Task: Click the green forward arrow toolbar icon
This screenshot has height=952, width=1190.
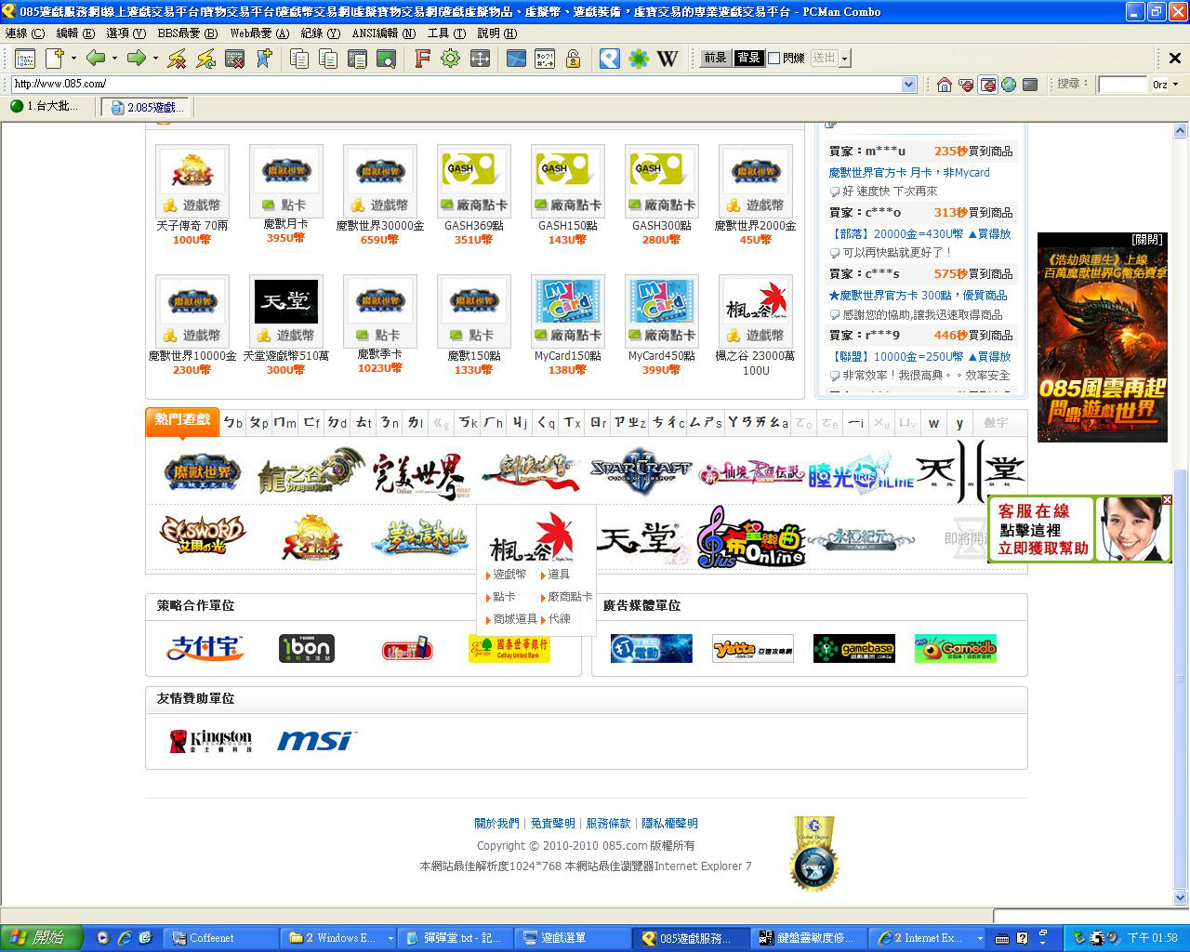Action: (136, 59)
